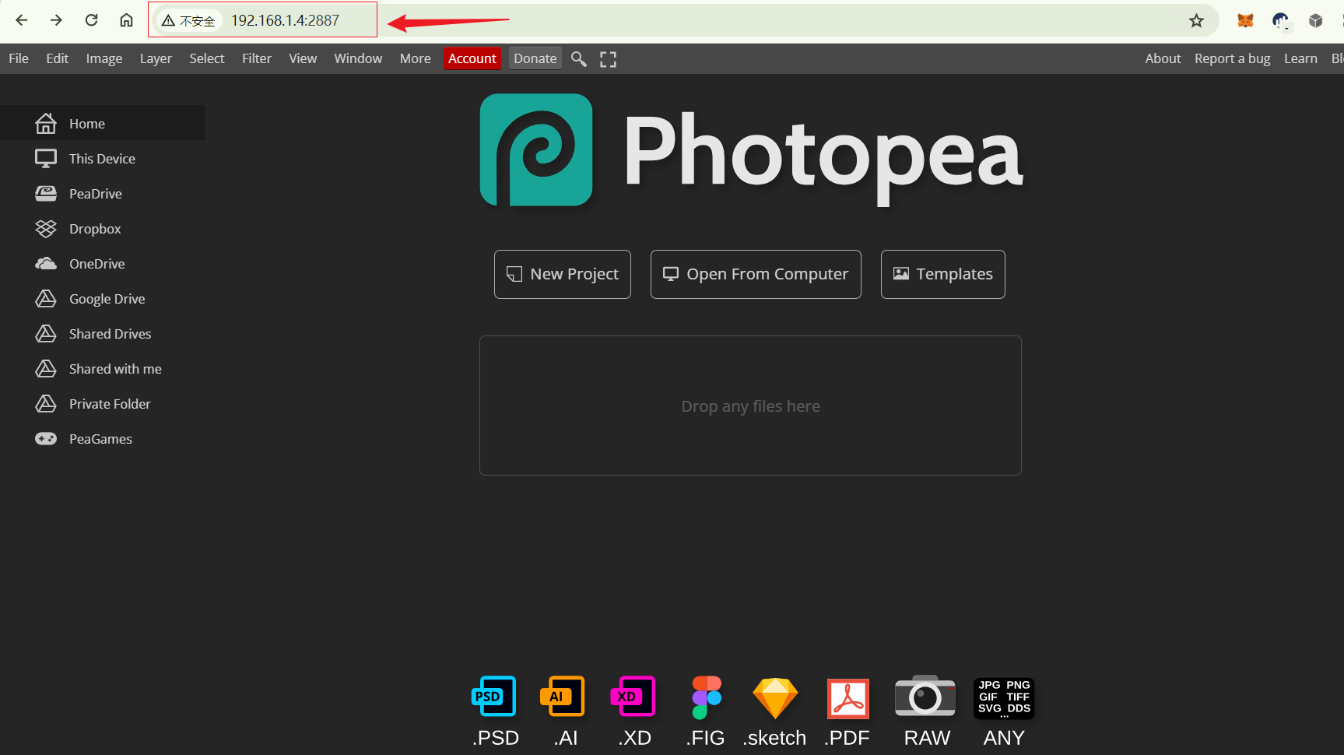
Task: Open the View menu
Action: coord(303,58)
